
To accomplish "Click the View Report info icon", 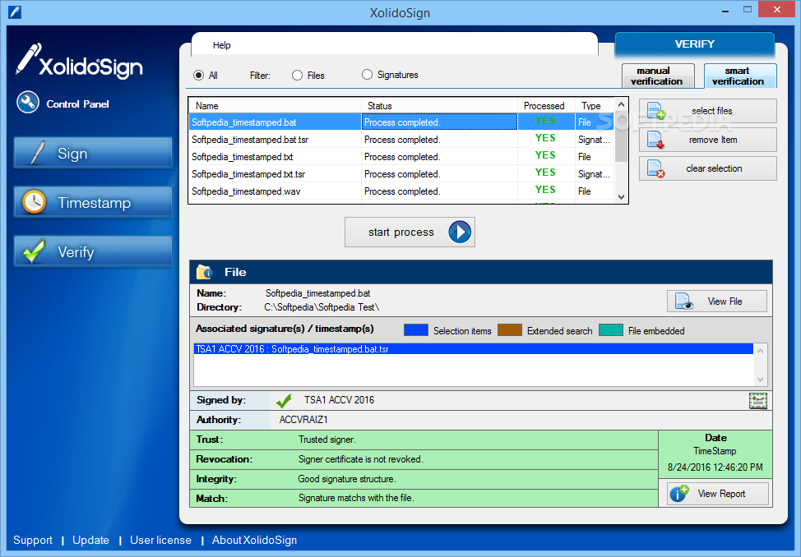I will coord(679,493).
